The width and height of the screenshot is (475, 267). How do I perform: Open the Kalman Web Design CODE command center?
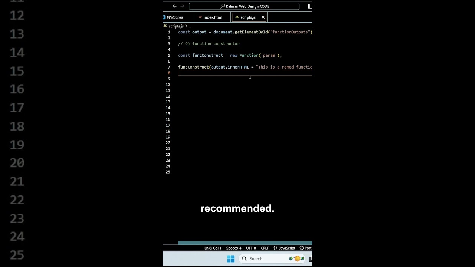[x=244, y=6]
